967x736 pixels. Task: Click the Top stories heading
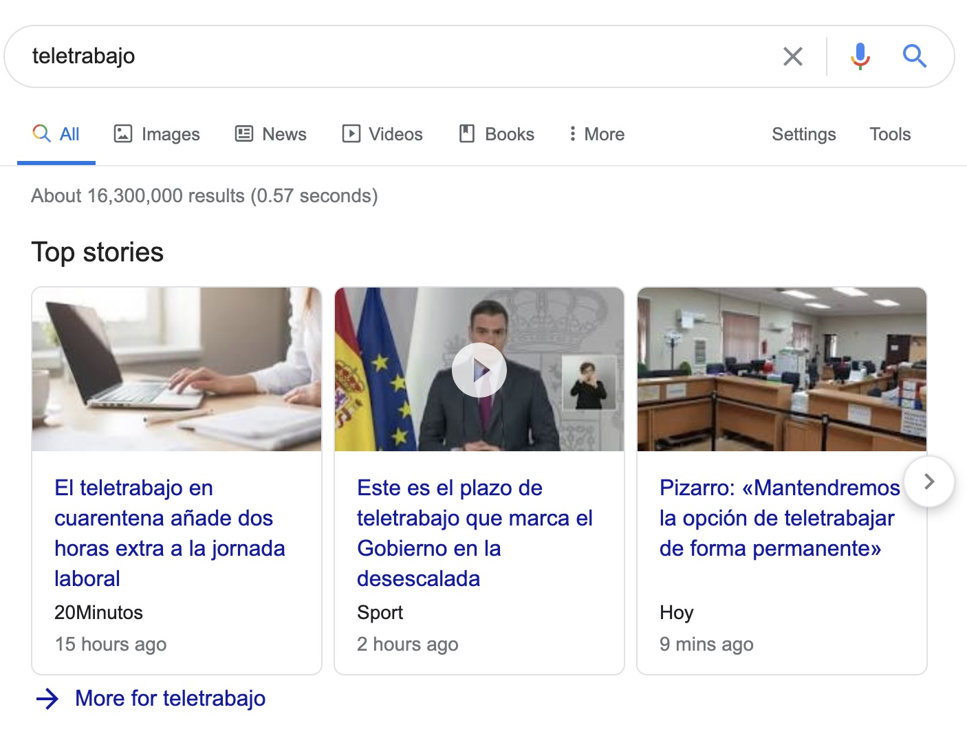(98, 252)
